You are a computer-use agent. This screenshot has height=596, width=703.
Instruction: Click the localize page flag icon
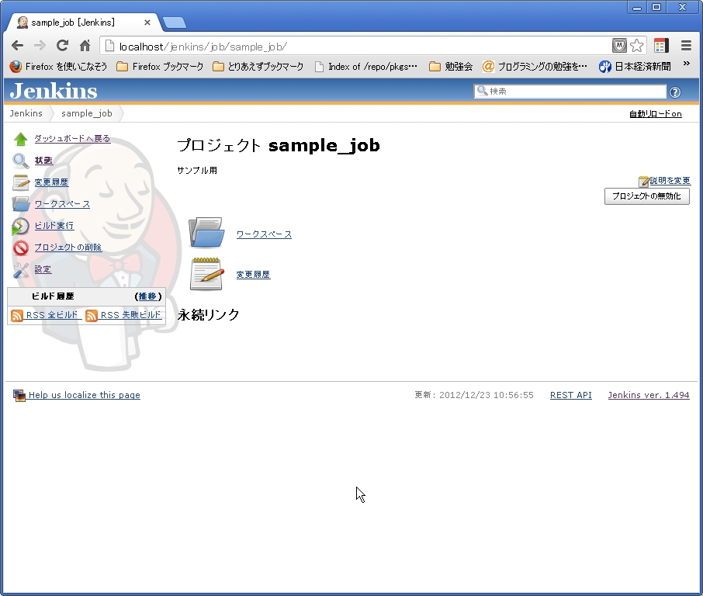pos(19,395)
